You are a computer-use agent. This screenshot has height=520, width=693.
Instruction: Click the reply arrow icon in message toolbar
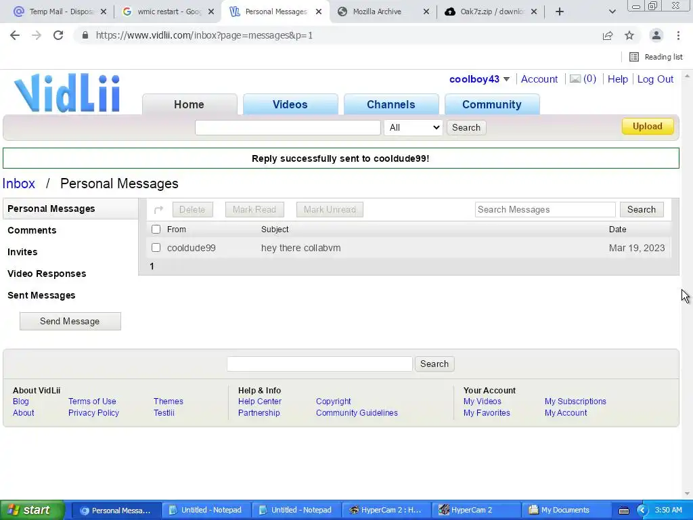(x=158, y=210)
